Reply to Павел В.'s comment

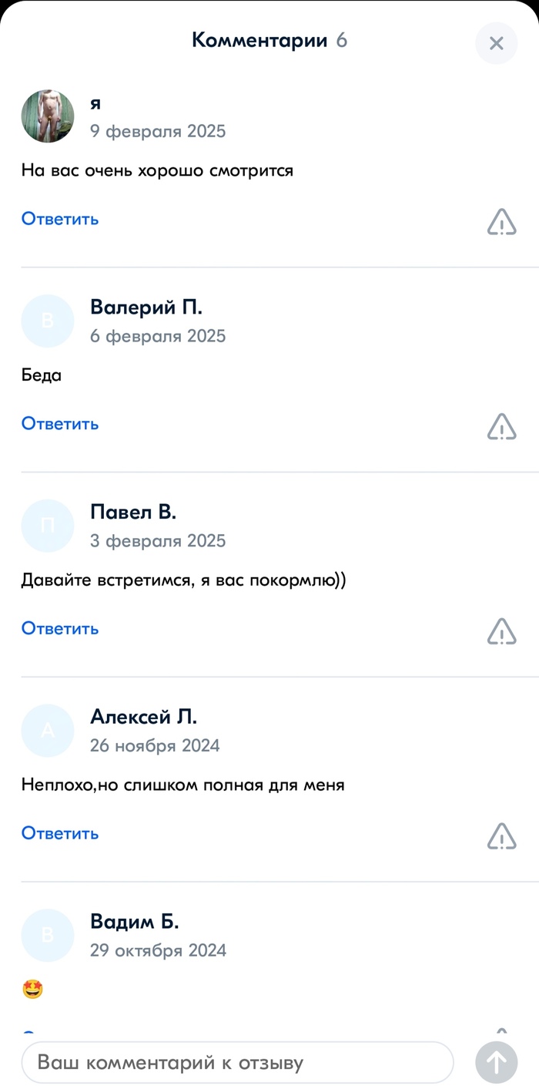[x=60, y=629]
